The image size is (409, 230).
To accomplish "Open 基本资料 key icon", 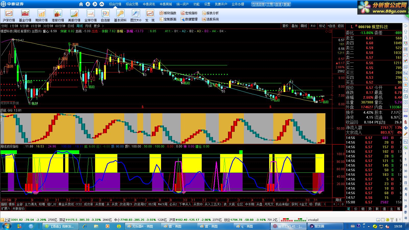I will [120, 16].
